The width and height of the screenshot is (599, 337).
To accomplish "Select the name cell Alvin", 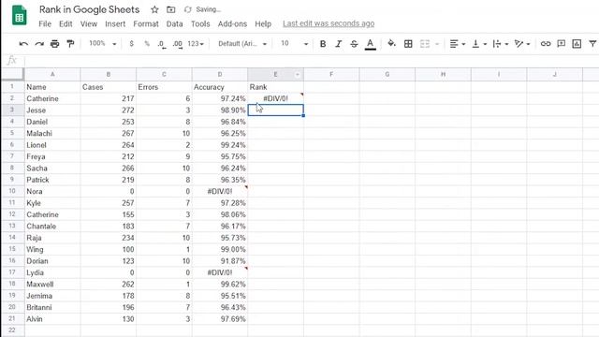I will [x=52, y=319].
